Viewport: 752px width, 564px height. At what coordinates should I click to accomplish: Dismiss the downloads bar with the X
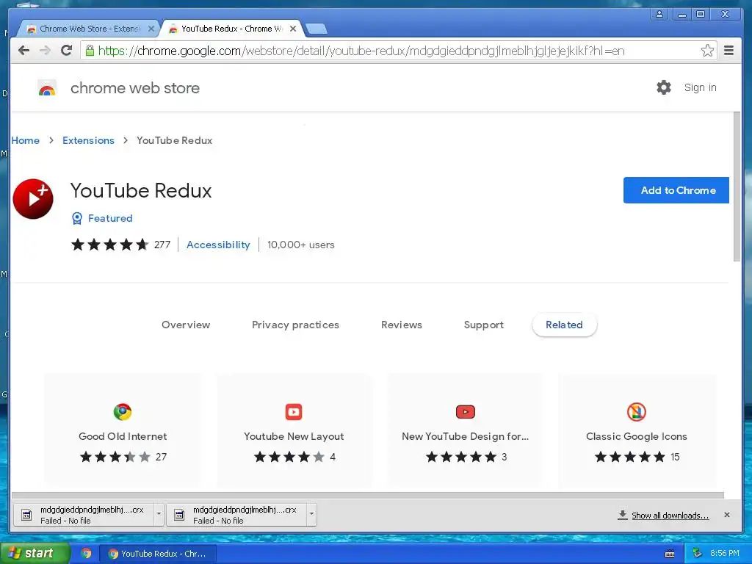727,515
